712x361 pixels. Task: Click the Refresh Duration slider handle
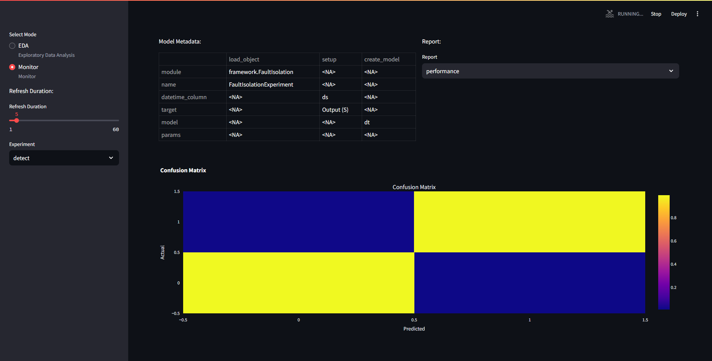click(16, 120)
